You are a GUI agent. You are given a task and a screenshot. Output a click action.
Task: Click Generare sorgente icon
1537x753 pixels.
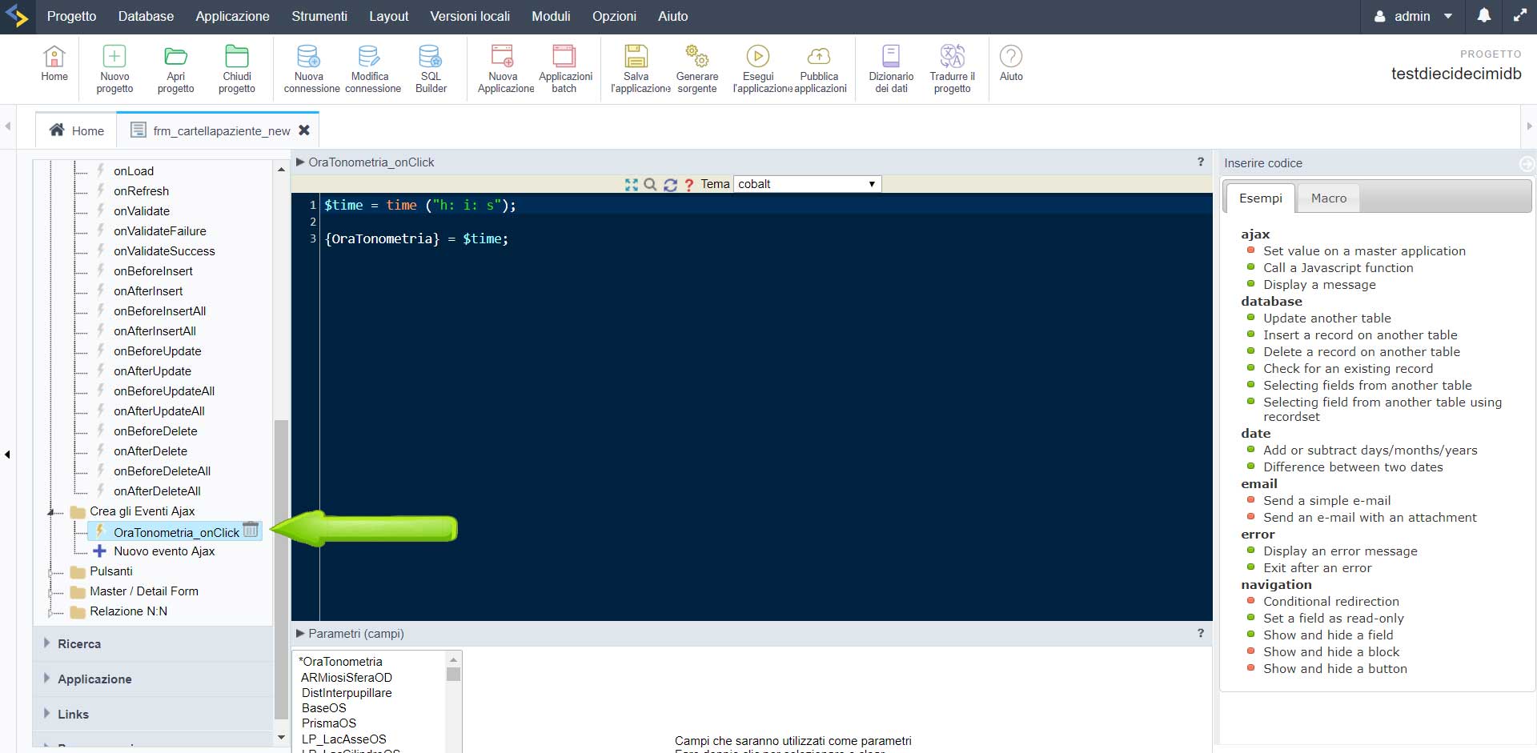[696, 69]
